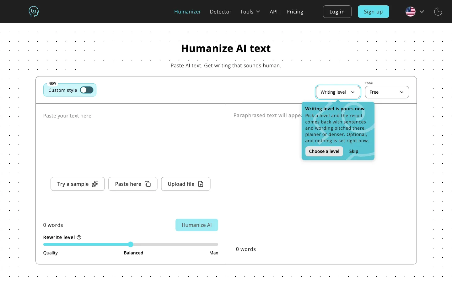452x282 pixels.
Task: Click the Log in button
Action: (x=337, y=12)
